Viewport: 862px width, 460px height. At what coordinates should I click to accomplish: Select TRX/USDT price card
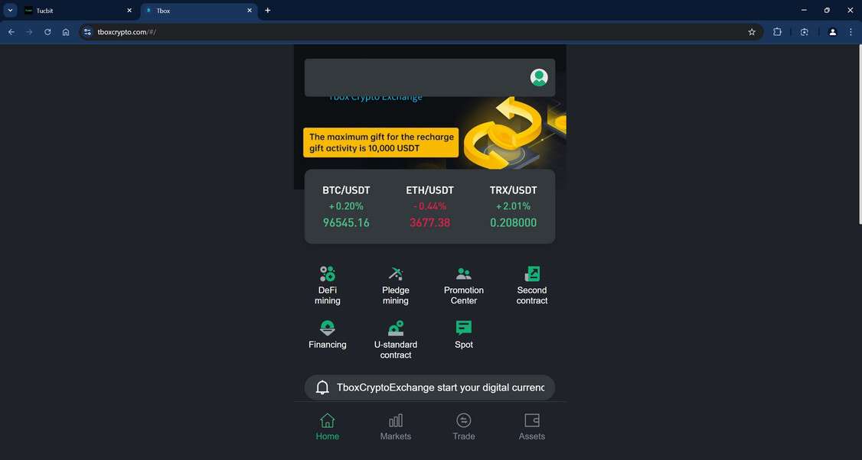[514, 206]
